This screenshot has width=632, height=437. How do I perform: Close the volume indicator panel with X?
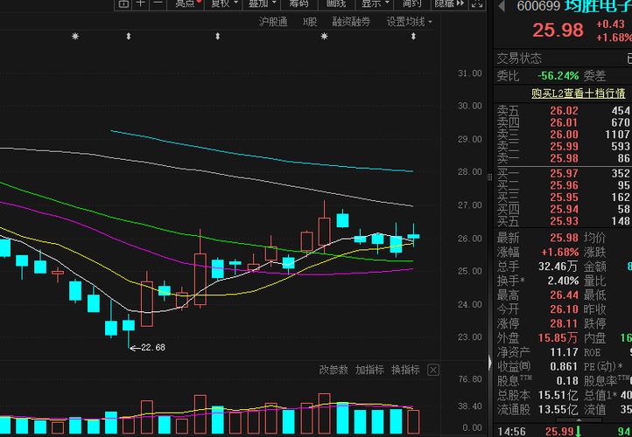coord(433,370)
